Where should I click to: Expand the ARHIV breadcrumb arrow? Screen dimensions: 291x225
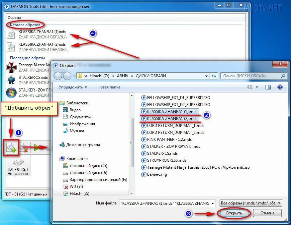point(132,76)
